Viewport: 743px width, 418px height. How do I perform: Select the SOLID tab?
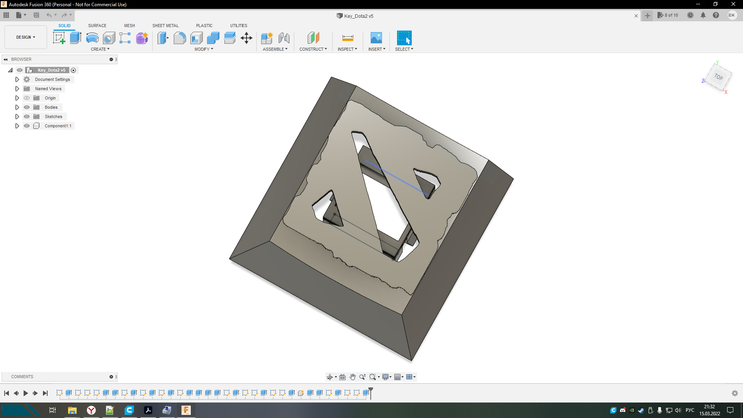click(x=65, y=26)
